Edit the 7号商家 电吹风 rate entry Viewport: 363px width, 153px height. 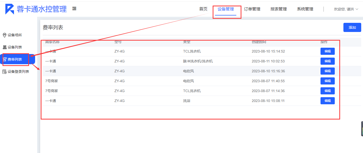327,81
